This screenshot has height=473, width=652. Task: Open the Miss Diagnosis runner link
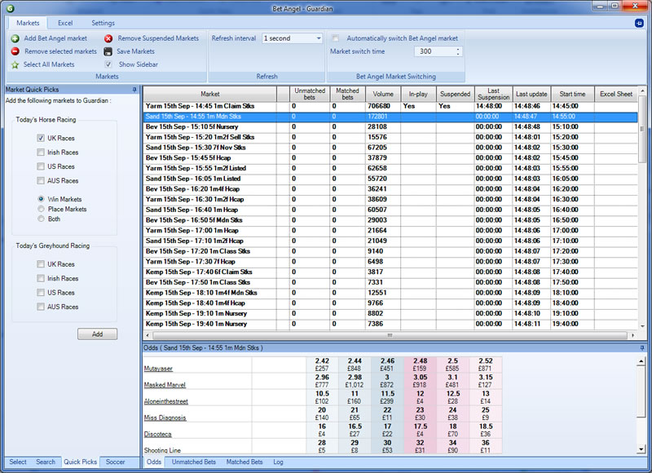pyautogui.click(x=165, y=418)
